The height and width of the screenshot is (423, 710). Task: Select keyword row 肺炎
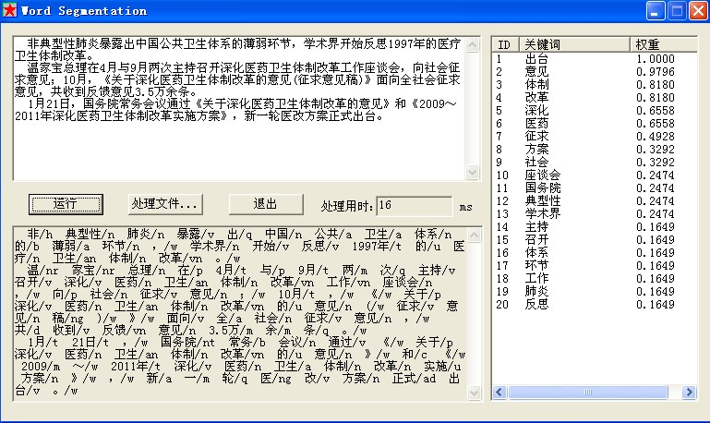point(595,291)
